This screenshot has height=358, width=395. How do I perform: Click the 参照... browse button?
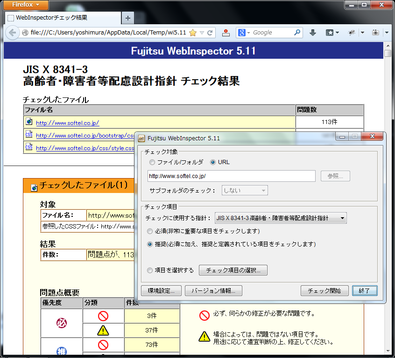point(335,176)
